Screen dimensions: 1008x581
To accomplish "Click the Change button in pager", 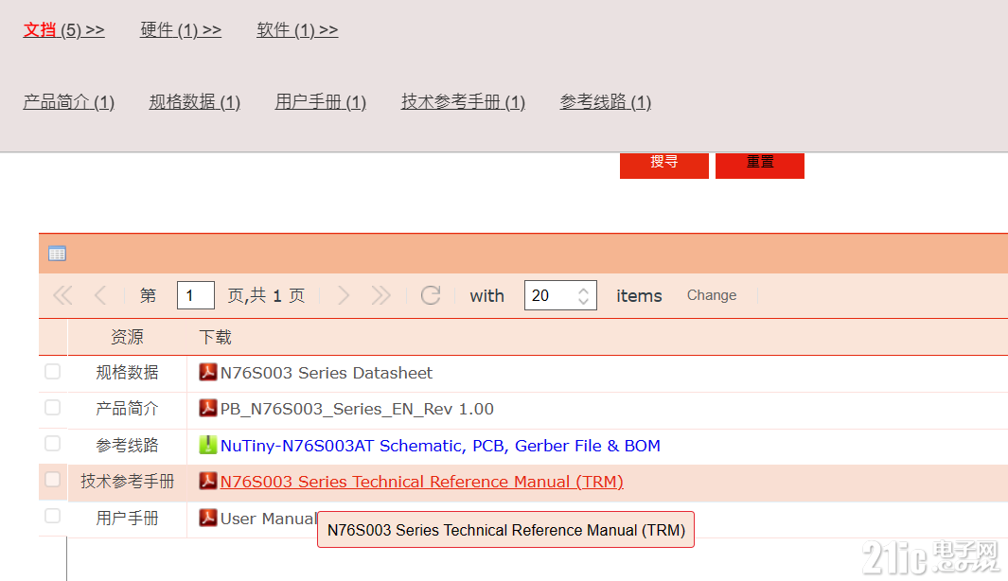I will tap(712, 295).
